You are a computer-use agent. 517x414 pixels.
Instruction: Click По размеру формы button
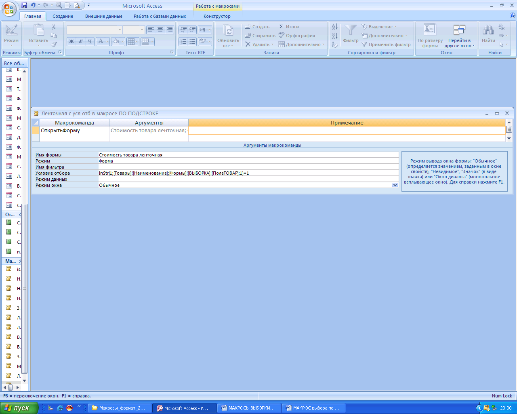pyautogui.click(x=430, y=36)
